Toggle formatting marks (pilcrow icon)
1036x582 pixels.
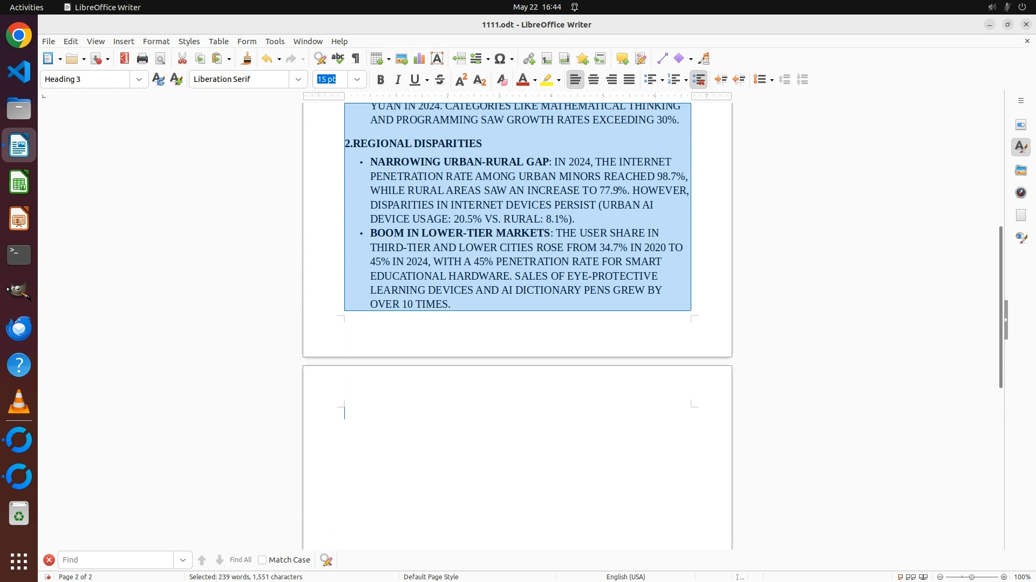[x=356, y=59]
